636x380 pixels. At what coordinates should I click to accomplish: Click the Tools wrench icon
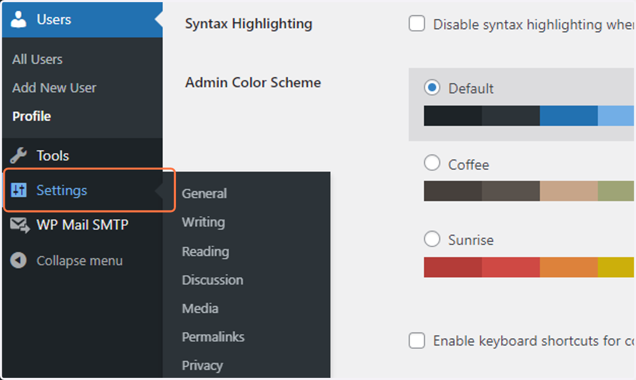tap(19, 155)
